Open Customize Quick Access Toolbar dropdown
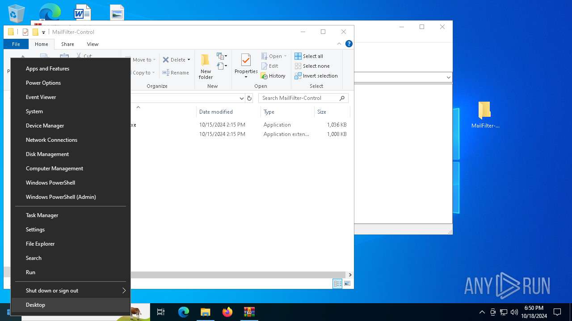 pyautogui.click(x=43, y=32)
